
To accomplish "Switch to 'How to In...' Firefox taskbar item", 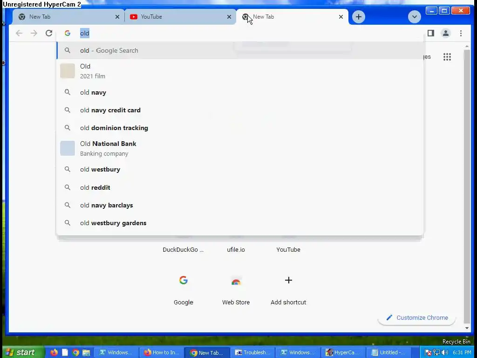I will (x=162, y=352).
